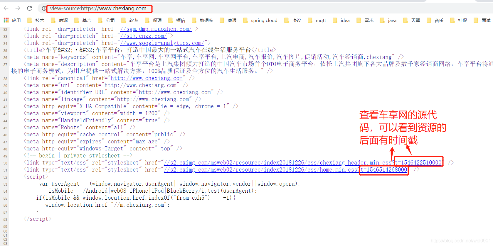Open the 康通 bookmark folder
This screenshot has width=493, height=246.
[228, 20]
